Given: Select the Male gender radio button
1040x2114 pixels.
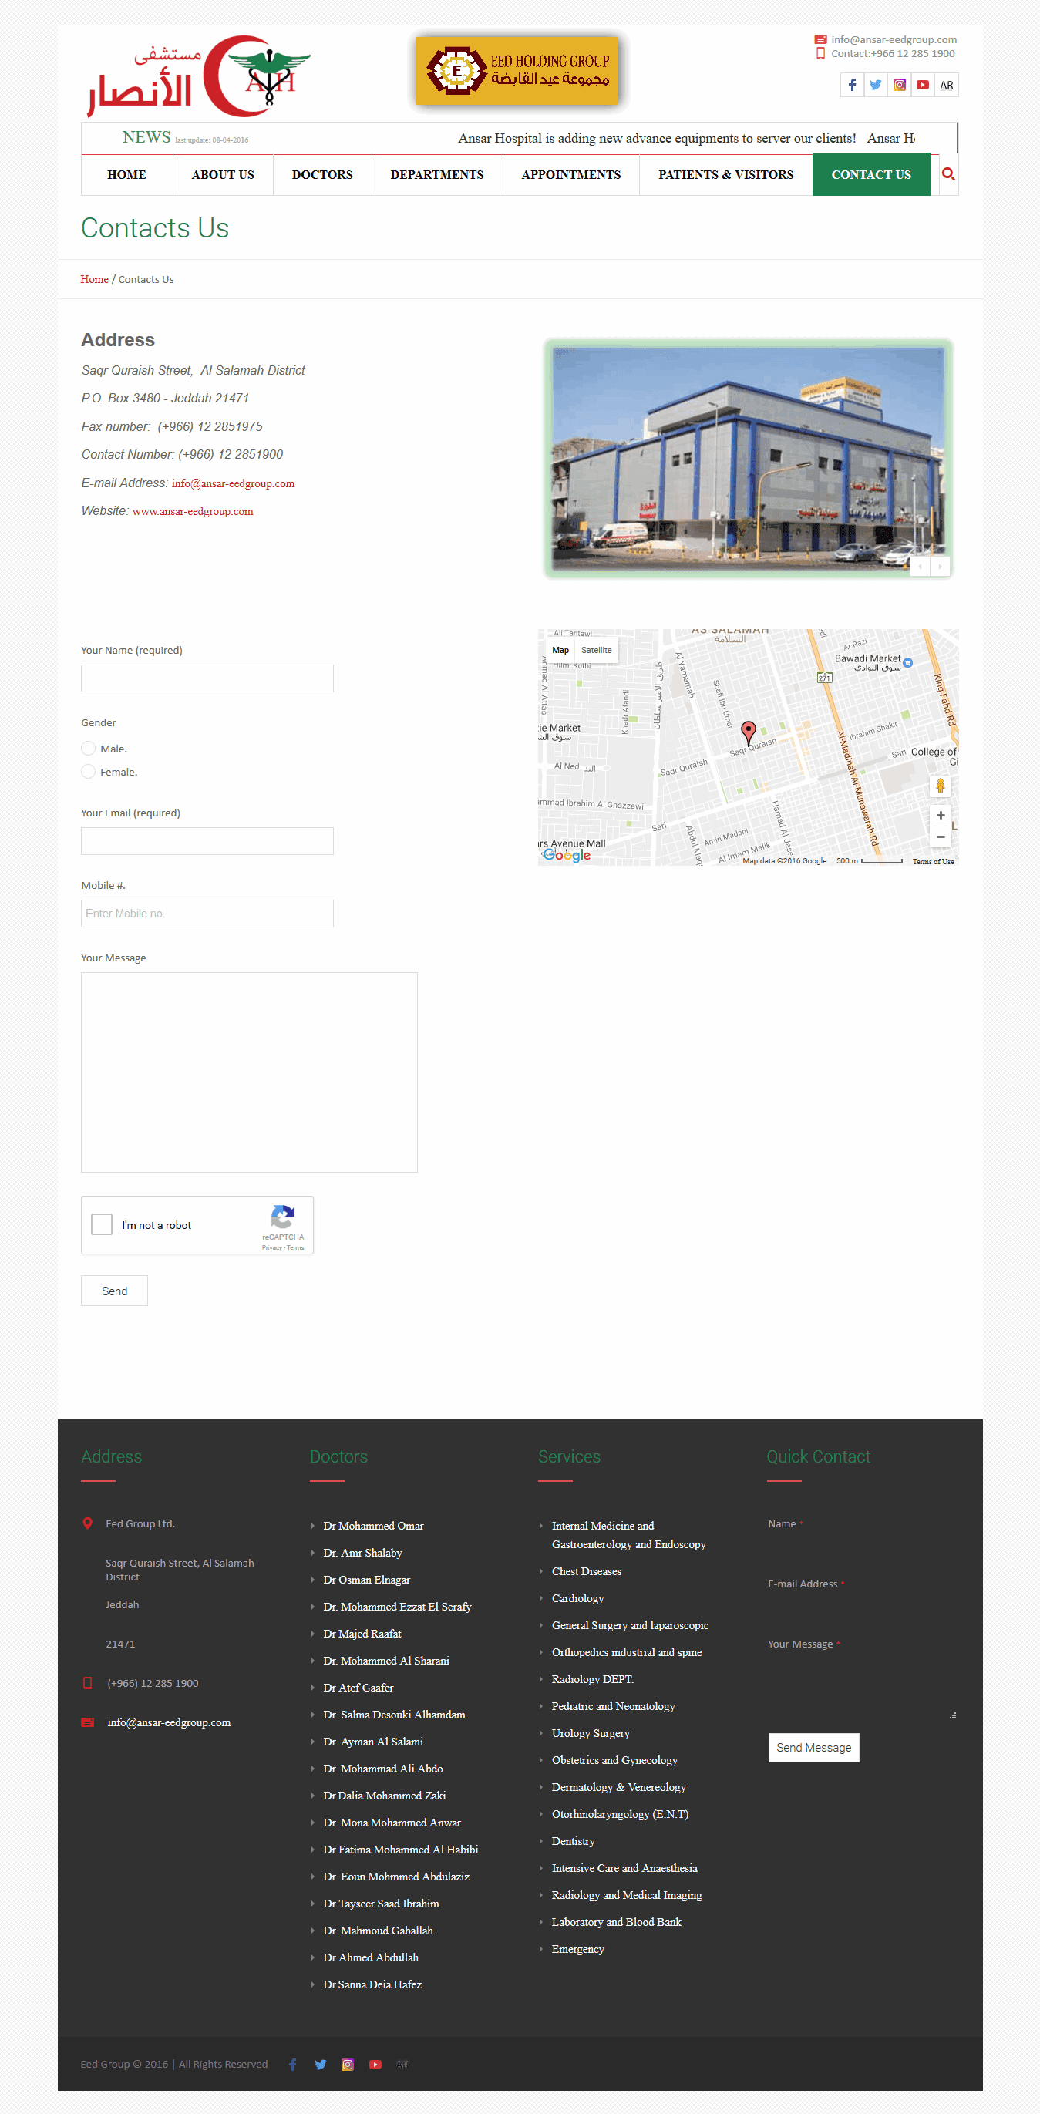Looking at the screenshot, I should 89,749.
